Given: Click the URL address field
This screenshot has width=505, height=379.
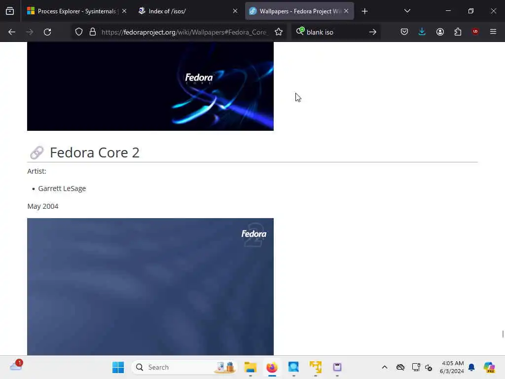Looking at the screenshot, I should click(x=184, y=32).
